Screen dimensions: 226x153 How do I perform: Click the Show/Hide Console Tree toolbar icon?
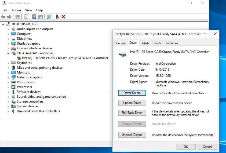pos(18,17)
